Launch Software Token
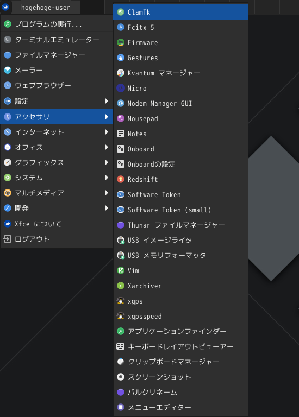299x417 pixels. click(x=180, y=195)
